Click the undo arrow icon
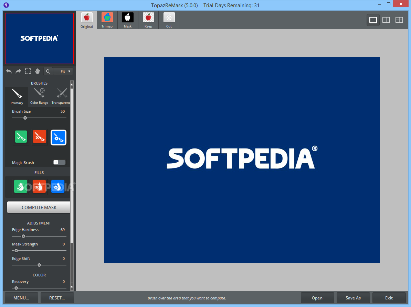Image resolution: width=411 pixels, height=307 pixels. click(x=9, y=71)
